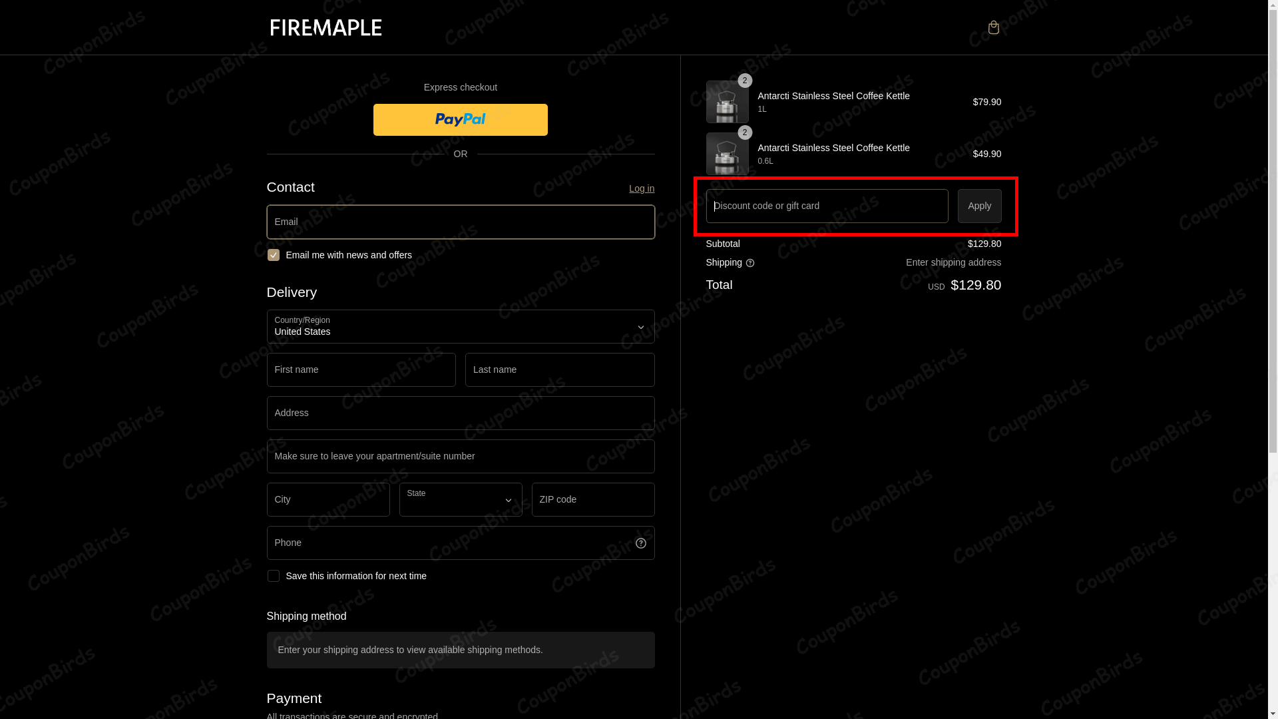This screenshot has width=1278, height=719.
Task: Click the $79.90 price text
Action: (986, 102)
